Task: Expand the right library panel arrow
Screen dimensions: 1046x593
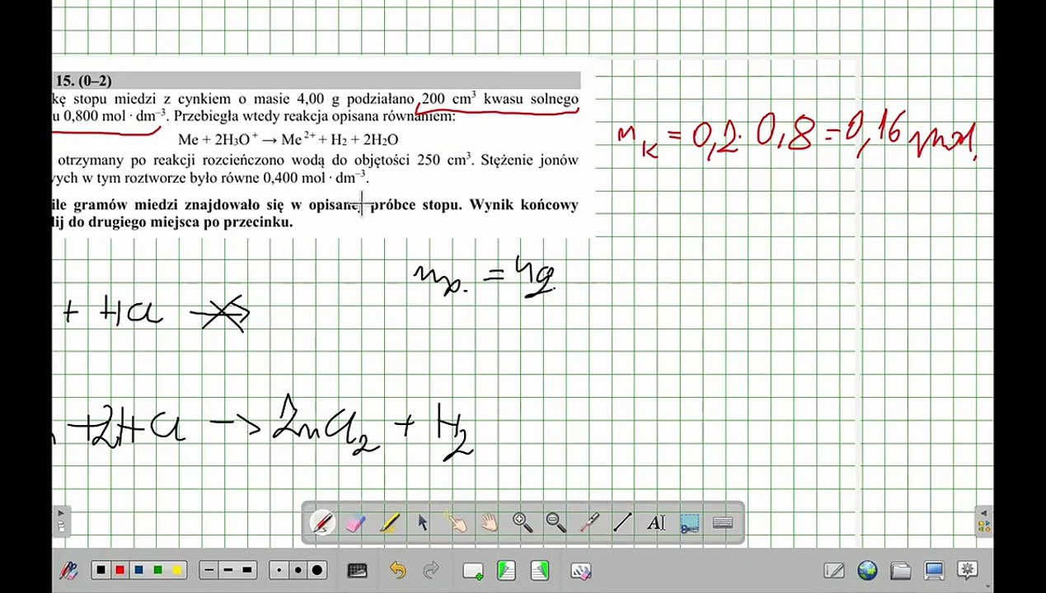Action: click(983, 521)
